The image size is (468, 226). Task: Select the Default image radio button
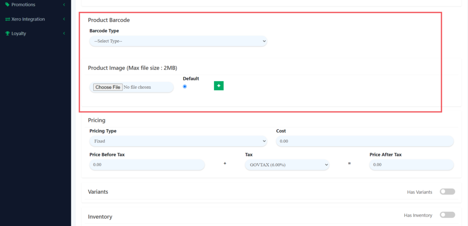(185, 86)
